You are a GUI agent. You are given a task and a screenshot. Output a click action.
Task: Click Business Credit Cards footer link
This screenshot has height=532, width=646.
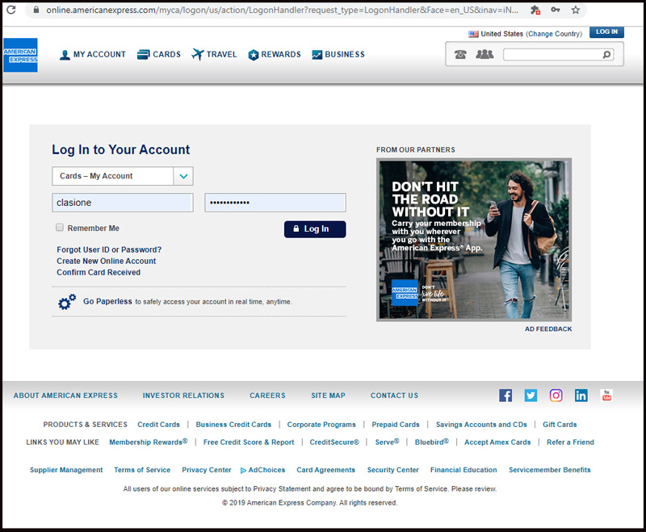(233, 425)
